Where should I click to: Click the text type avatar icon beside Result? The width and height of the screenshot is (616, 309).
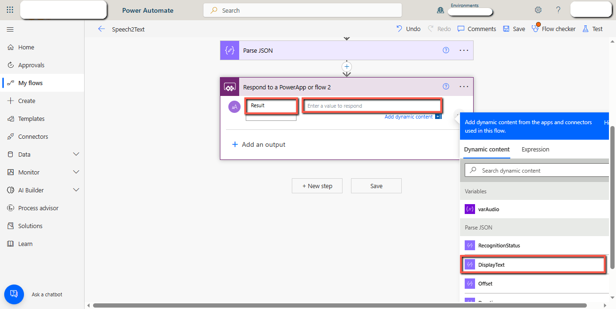pos(234,107)
